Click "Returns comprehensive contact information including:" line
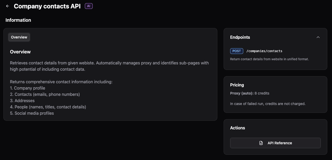 [x=61, y=82]
